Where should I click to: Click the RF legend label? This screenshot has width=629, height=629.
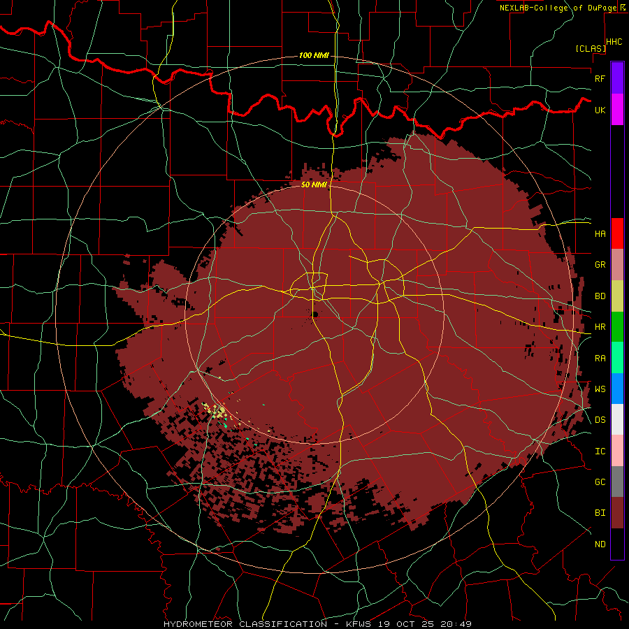600,78
